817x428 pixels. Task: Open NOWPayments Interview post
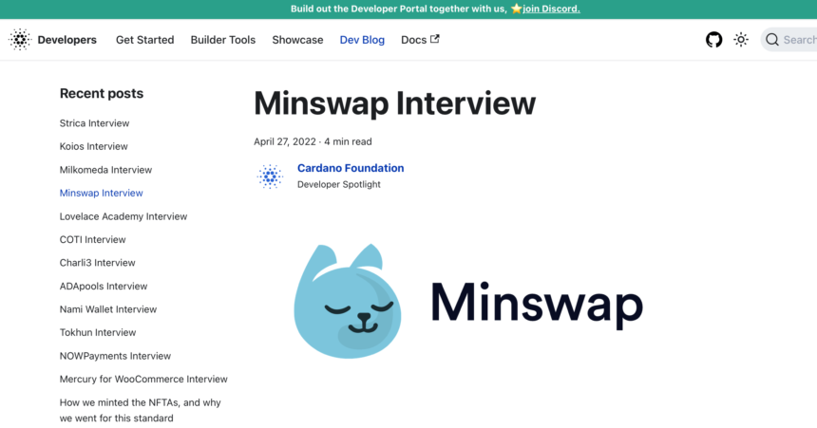coord(115,356)
